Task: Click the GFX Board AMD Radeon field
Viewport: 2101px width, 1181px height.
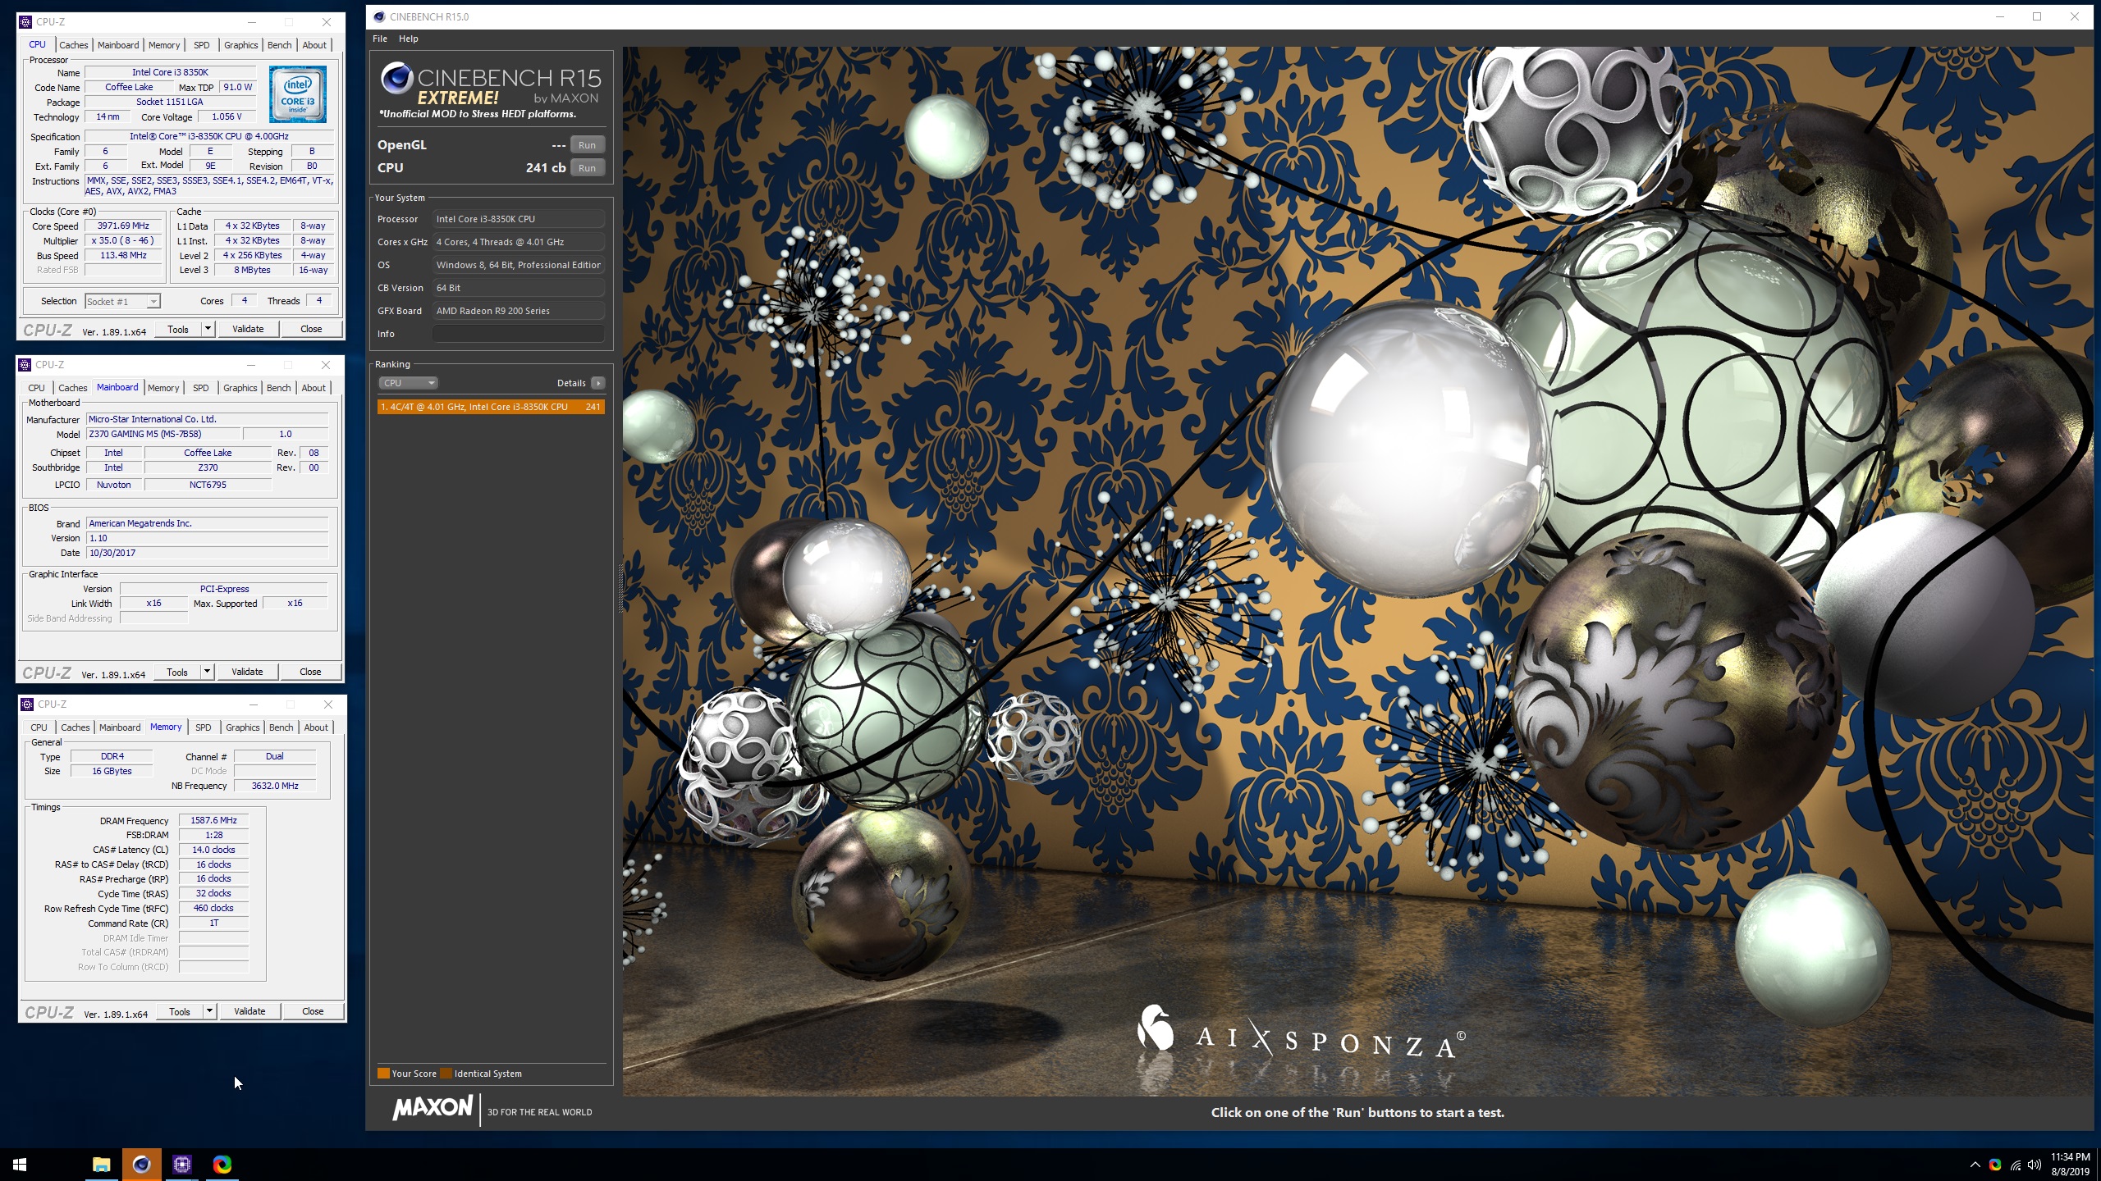Action: [518, 311]
